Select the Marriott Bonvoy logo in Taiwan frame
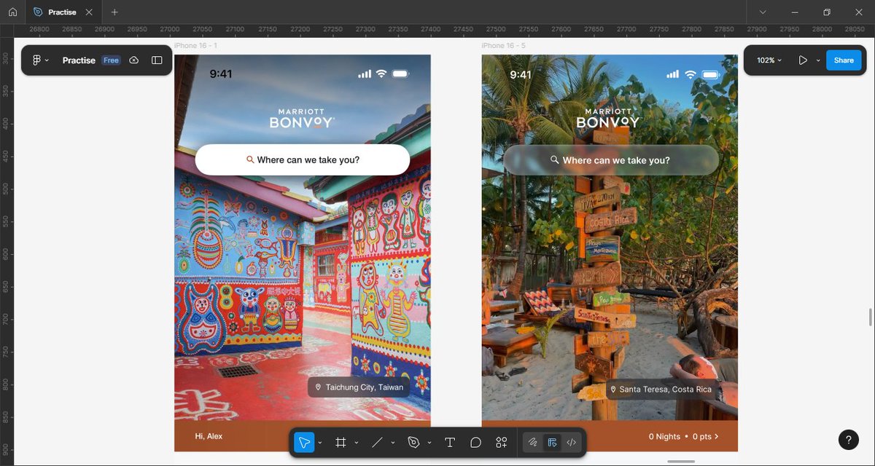The height and width of the screenshot is (466, 875). (302, 119)
